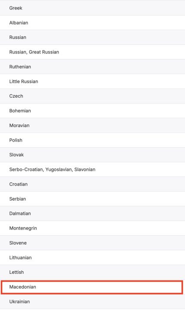
Task: Choose the Montenegrin entry
Action: pos(92,228)
